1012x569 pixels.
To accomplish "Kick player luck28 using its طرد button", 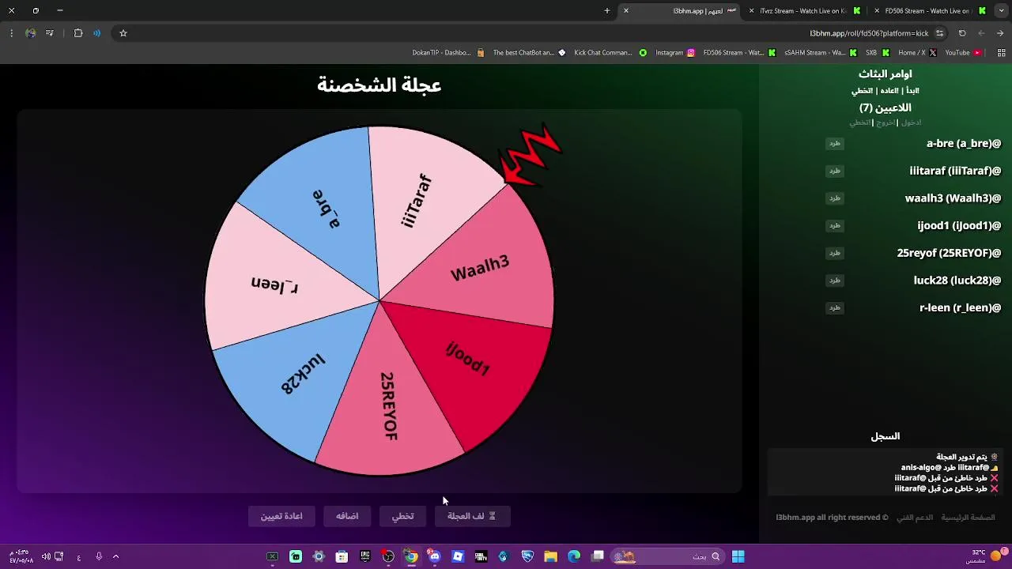I will [x=835, y=281].
